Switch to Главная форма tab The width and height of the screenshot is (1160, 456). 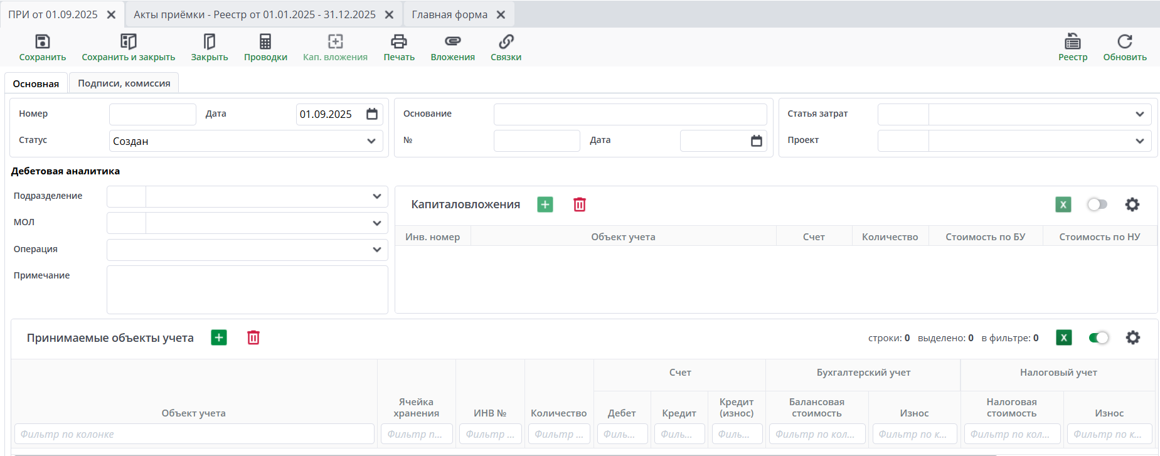449,14
